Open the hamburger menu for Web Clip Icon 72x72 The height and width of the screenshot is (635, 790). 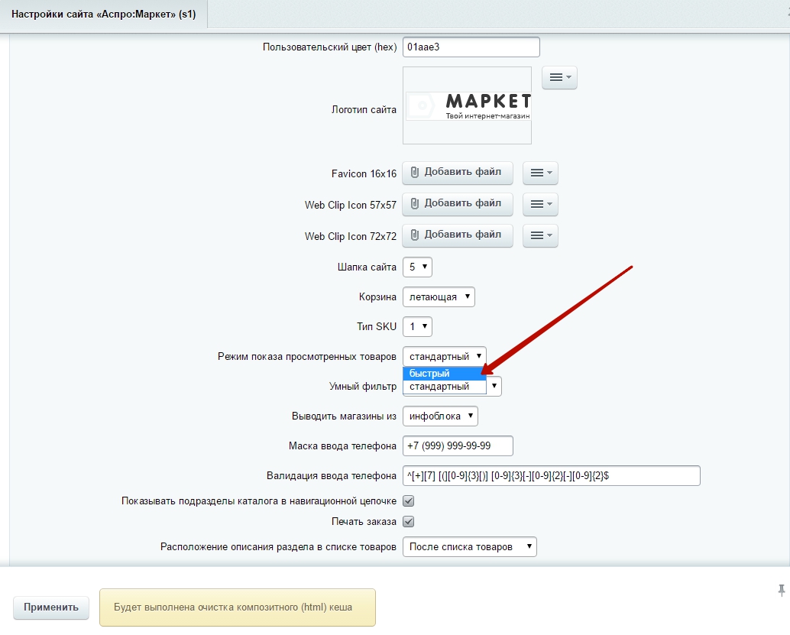click(x=540, y=235)
